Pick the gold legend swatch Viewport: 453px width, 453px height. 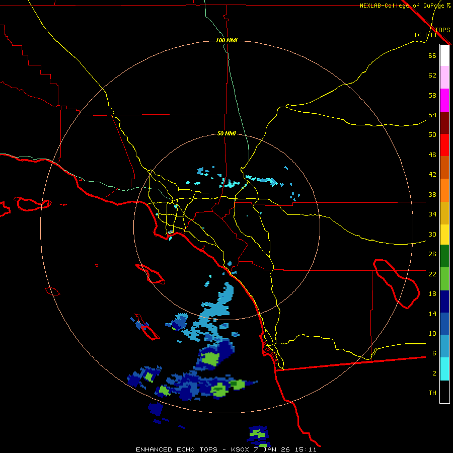click(444, 213)
